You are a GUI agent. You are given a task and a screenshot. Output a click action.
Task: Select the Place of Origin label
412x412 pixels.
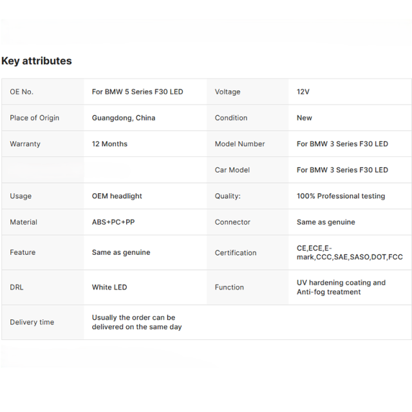coord(34,118)
